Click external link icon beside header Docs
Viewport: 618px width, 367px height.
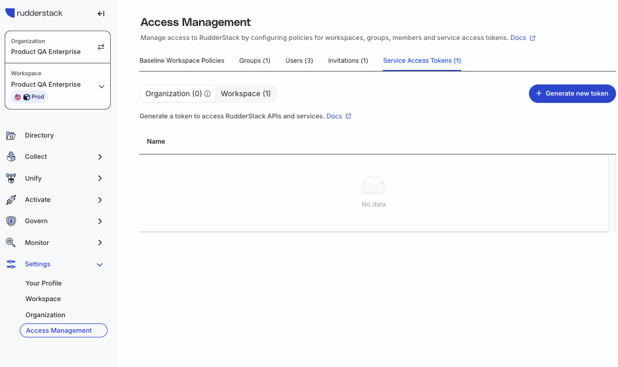pos(532,38)
